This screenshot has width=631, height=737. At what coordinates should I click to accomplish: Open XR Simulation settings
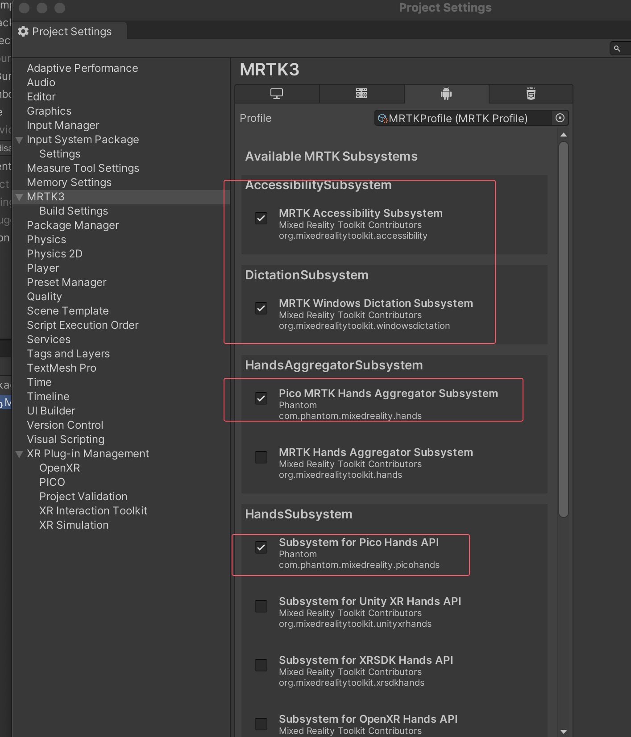click(x=74, y=525)
